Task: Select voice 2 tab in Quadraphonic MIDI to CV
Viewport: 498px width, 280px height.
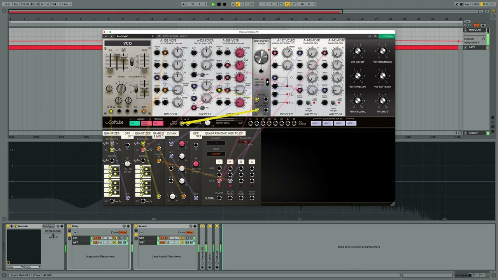Action: (230, 162)
